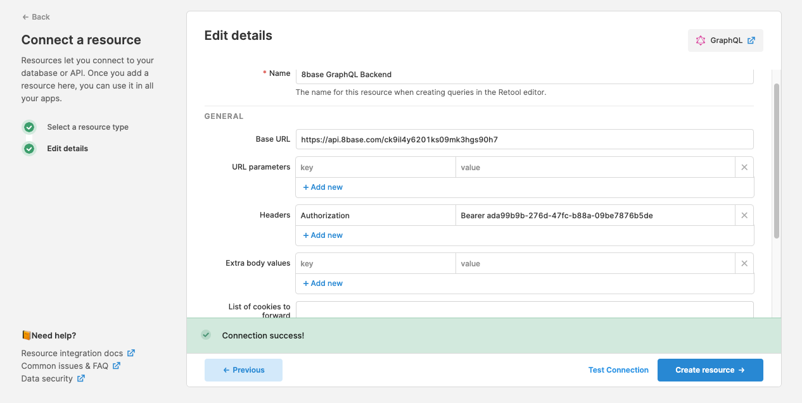802x403 pixels.
Task: Click green checkmark beside Select a resource type
Action: 29,127
